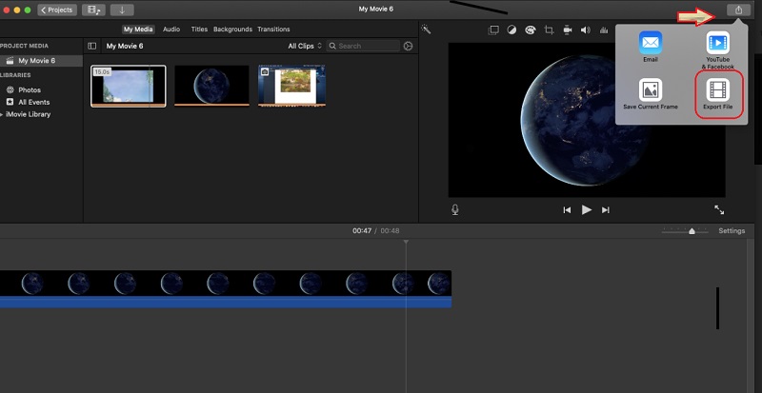
Task: Select the 15.0s sky clip thumbnail
Action: tap(129, 86)
